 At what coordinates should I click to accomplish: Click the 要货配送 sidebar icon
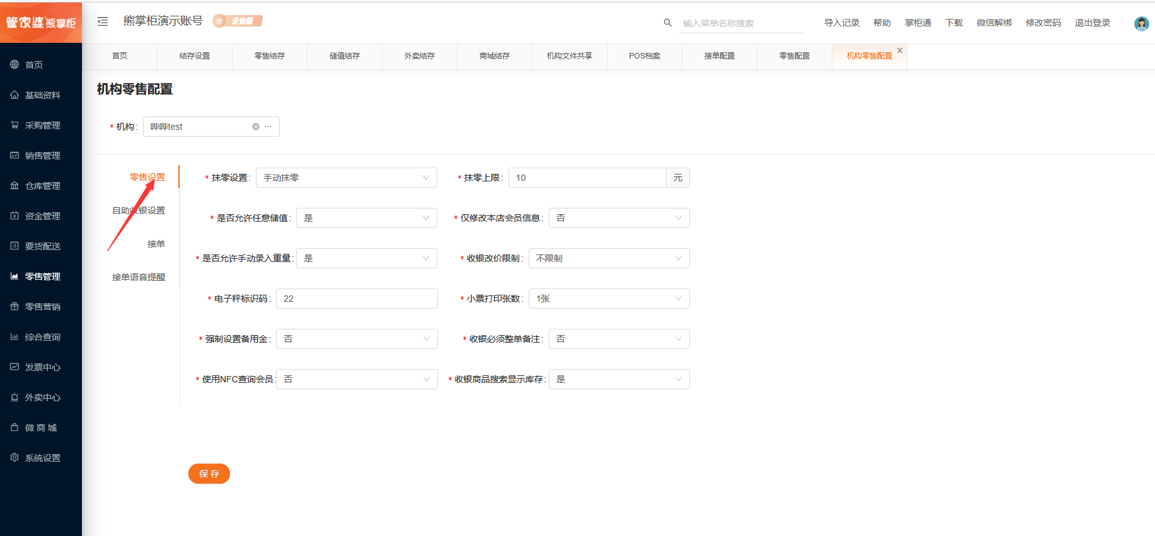click(x=14, y=246)
